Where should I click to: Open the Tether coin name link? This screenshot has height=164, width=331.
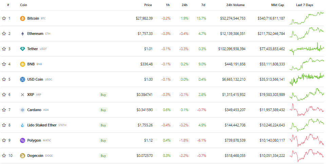33,49
